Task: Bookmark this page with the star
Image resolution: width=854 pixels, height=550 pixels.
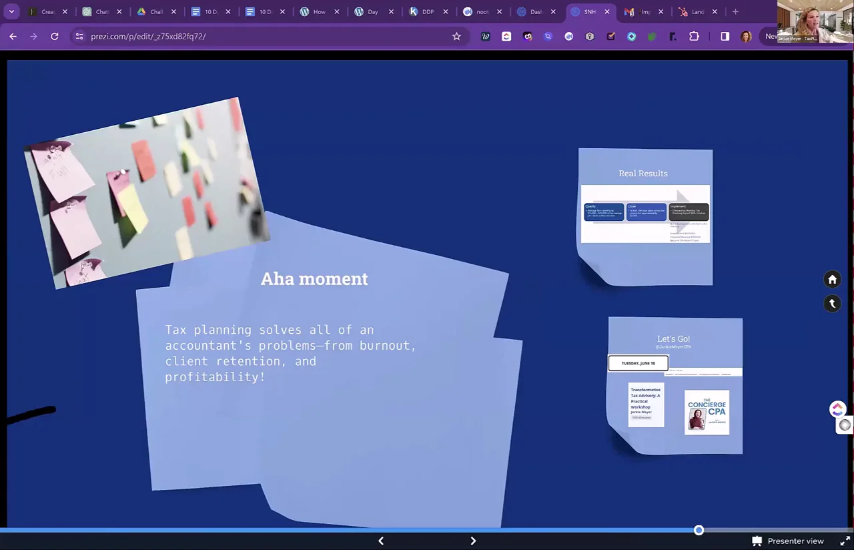Action: [456, 36]
